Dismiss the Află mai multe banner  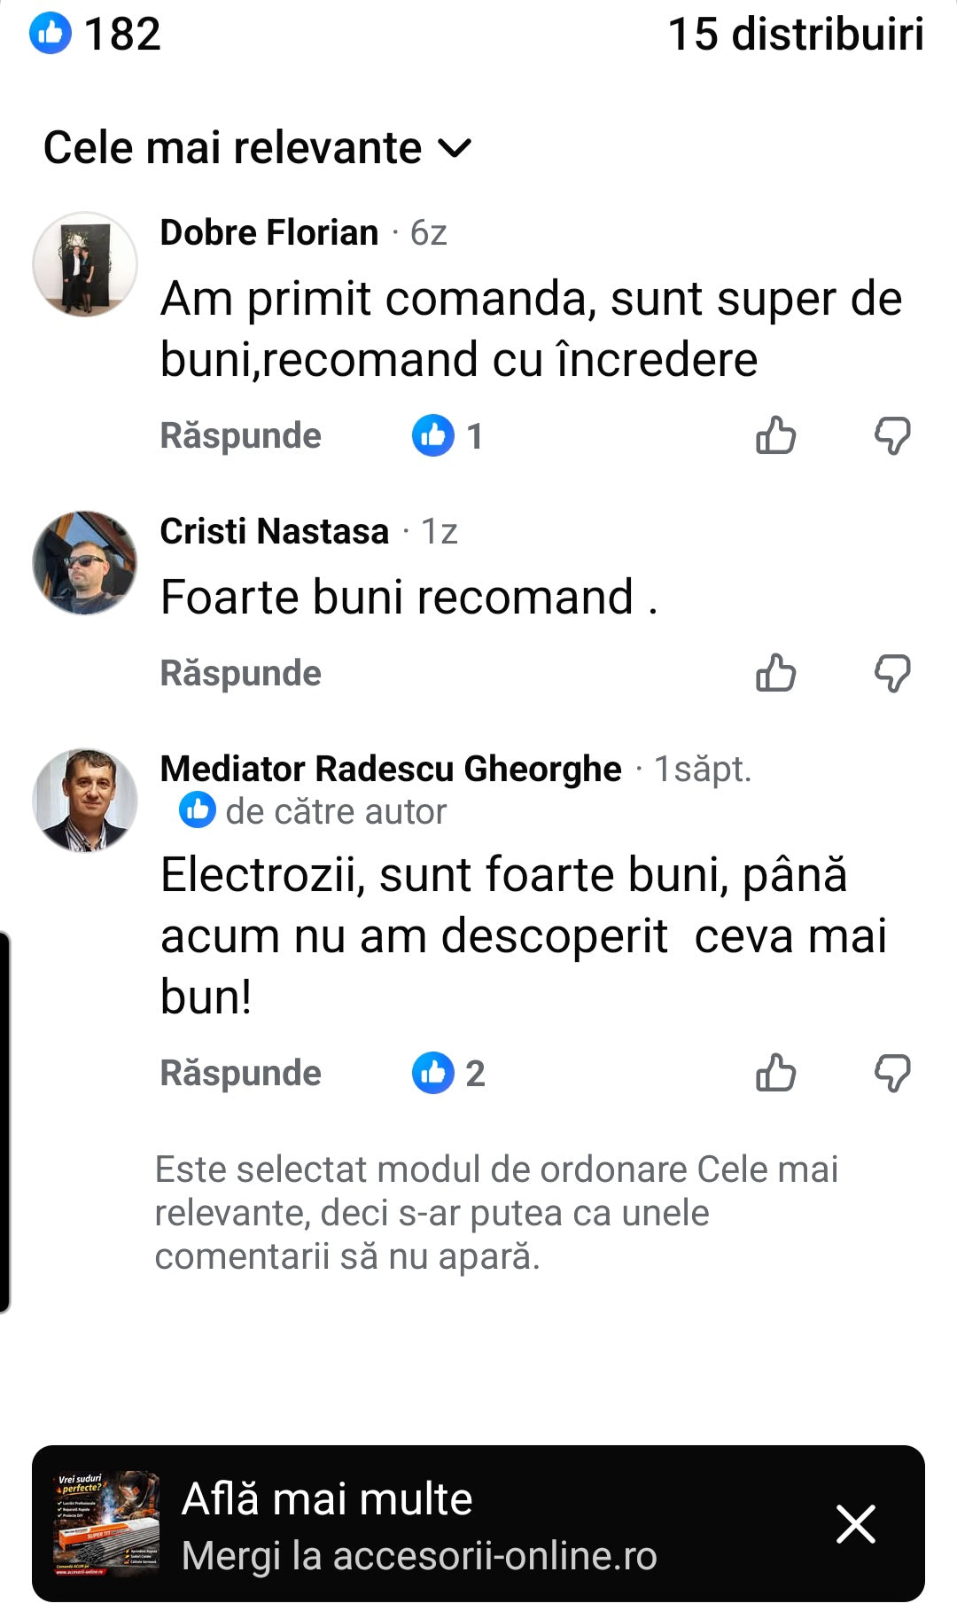[855, 1524]
